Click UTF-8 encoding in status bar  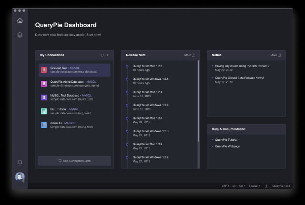pyautogui.click(x=225, y=186)
